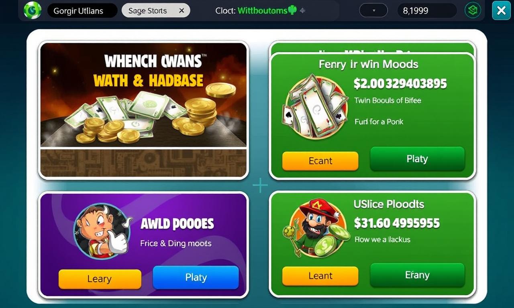Click the blue Platy button
This screenshot has width=514, height=308.
(x=196, y=277)
